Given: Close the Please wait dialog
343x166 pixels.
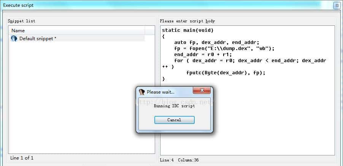Looking at the screenshot, I should click(202, 91).
